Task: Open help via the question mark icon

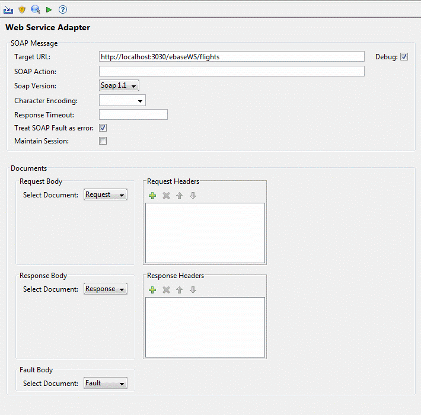Action: (63, 9)
